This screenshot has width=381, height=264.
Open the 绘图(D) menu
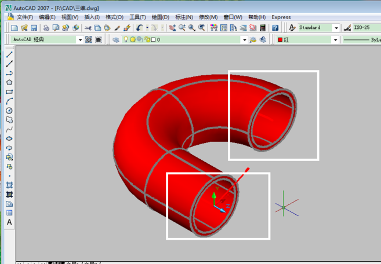point(161,17)
